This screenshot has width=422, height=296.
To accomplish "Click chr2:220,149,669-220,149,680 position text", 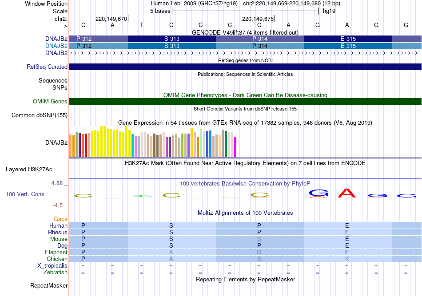I will pos(282,4).
